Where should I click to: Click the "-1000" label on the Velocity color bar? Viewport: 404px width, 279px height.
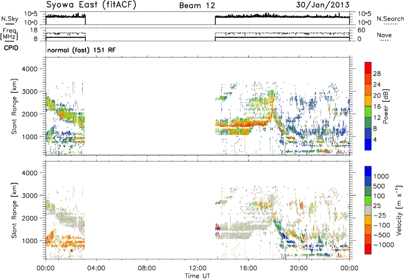pyautogui.click(x=384, y=245)
